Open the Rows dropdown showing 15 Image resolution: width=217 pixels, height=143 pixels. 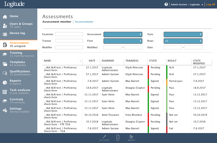pyautogui.click(x=183, y=41)
